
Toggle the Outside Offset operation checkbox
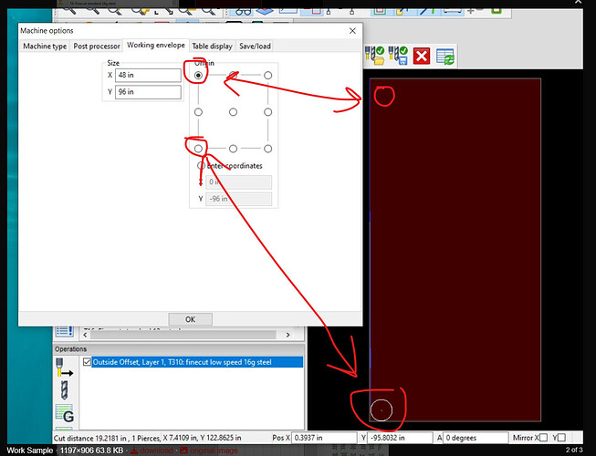[86, 362]
